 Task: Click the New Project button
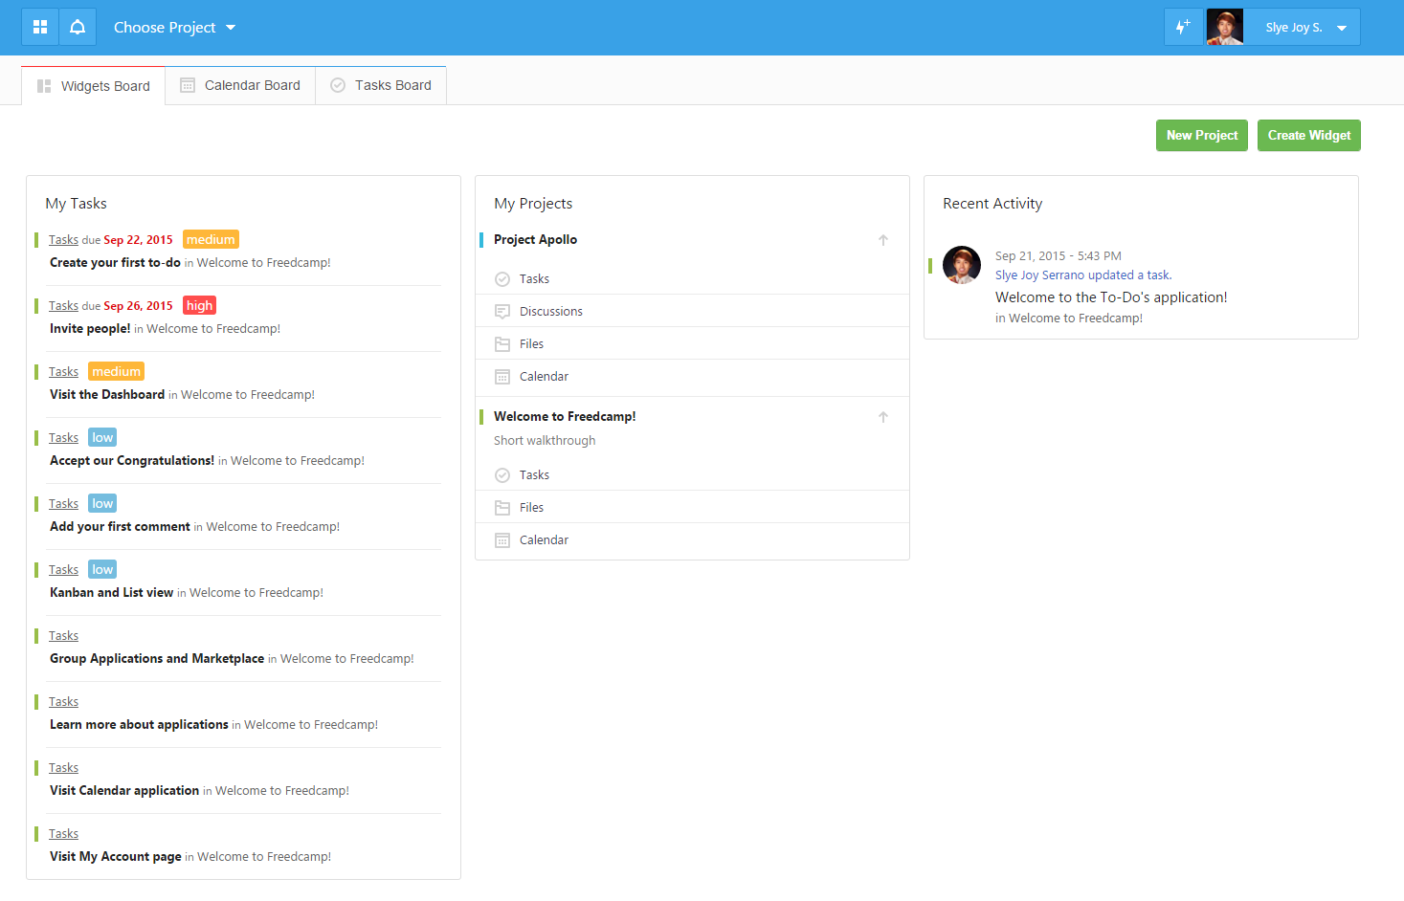coord(1202,136)
